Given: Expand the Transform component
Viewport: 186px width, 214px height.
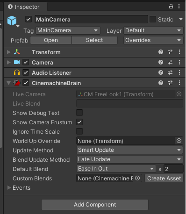Looking at the screenshot, I should (x=9, y=52).
